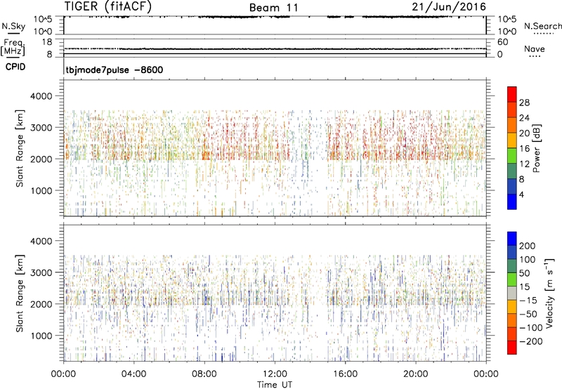Click the Freq. [MHz] axis label
Viewport: 562px width, 389px height.
[13, 47]
